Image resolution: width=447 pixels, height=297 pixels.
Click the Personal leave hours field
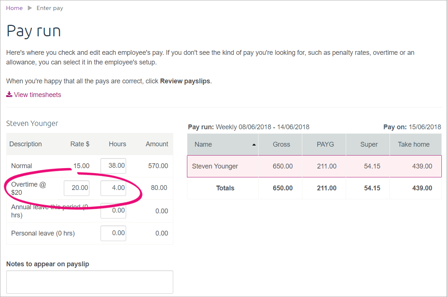point(113,233)
